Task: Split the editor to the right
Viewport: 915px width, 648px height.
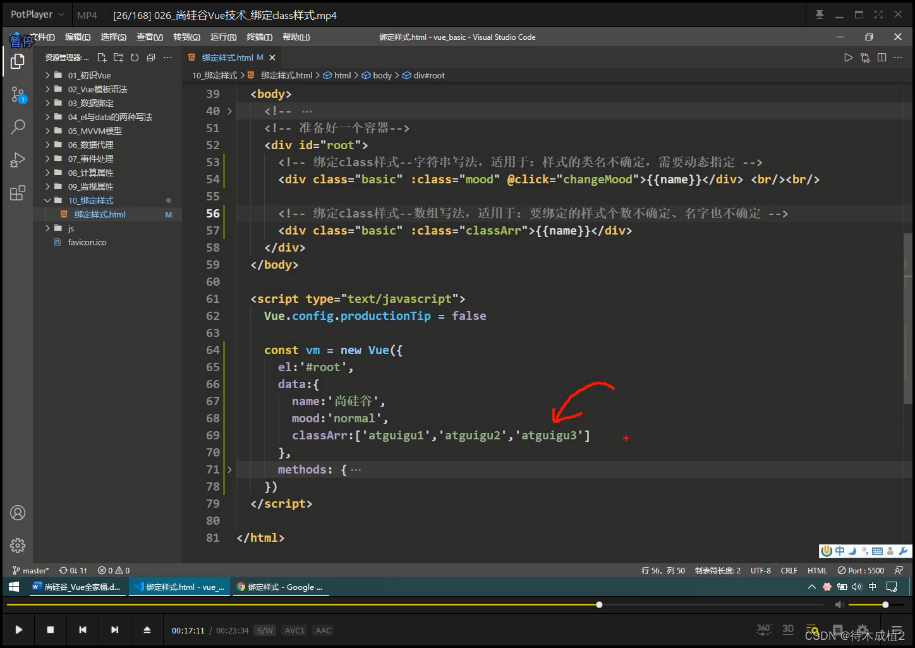Action: pyautogui.click(x=882, y=58)
